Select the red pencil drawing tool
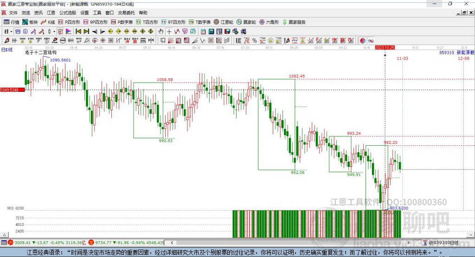This screenshot has height=257, width=475. point(6,41)
